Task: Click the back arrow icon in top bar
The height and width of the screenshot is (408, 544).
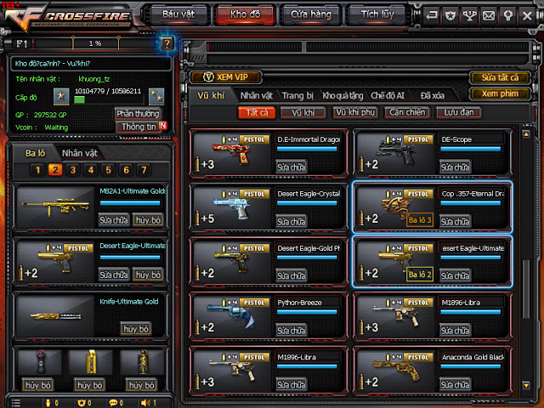Action: pos(432,15)
